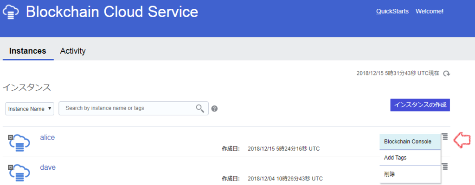Click alice creation date 2018/12/15 5時24分16秒 UTC
This screenshot has height=185, width=475.
coord(283,149)
